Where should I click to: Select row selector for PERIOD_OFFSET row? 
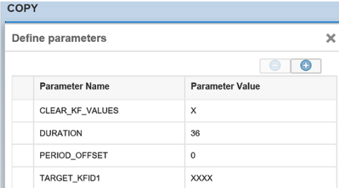[23, 155]
